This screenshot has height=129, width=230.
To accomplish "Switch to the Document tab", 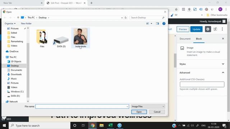I will click(x=185, y=39).
